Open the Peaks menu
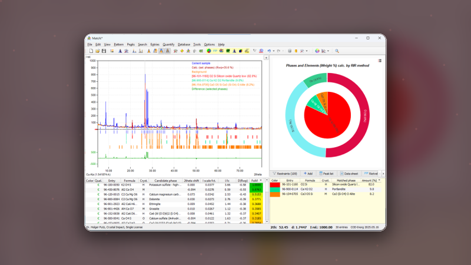The image size is (471, 265). click(x=131, y=45)
